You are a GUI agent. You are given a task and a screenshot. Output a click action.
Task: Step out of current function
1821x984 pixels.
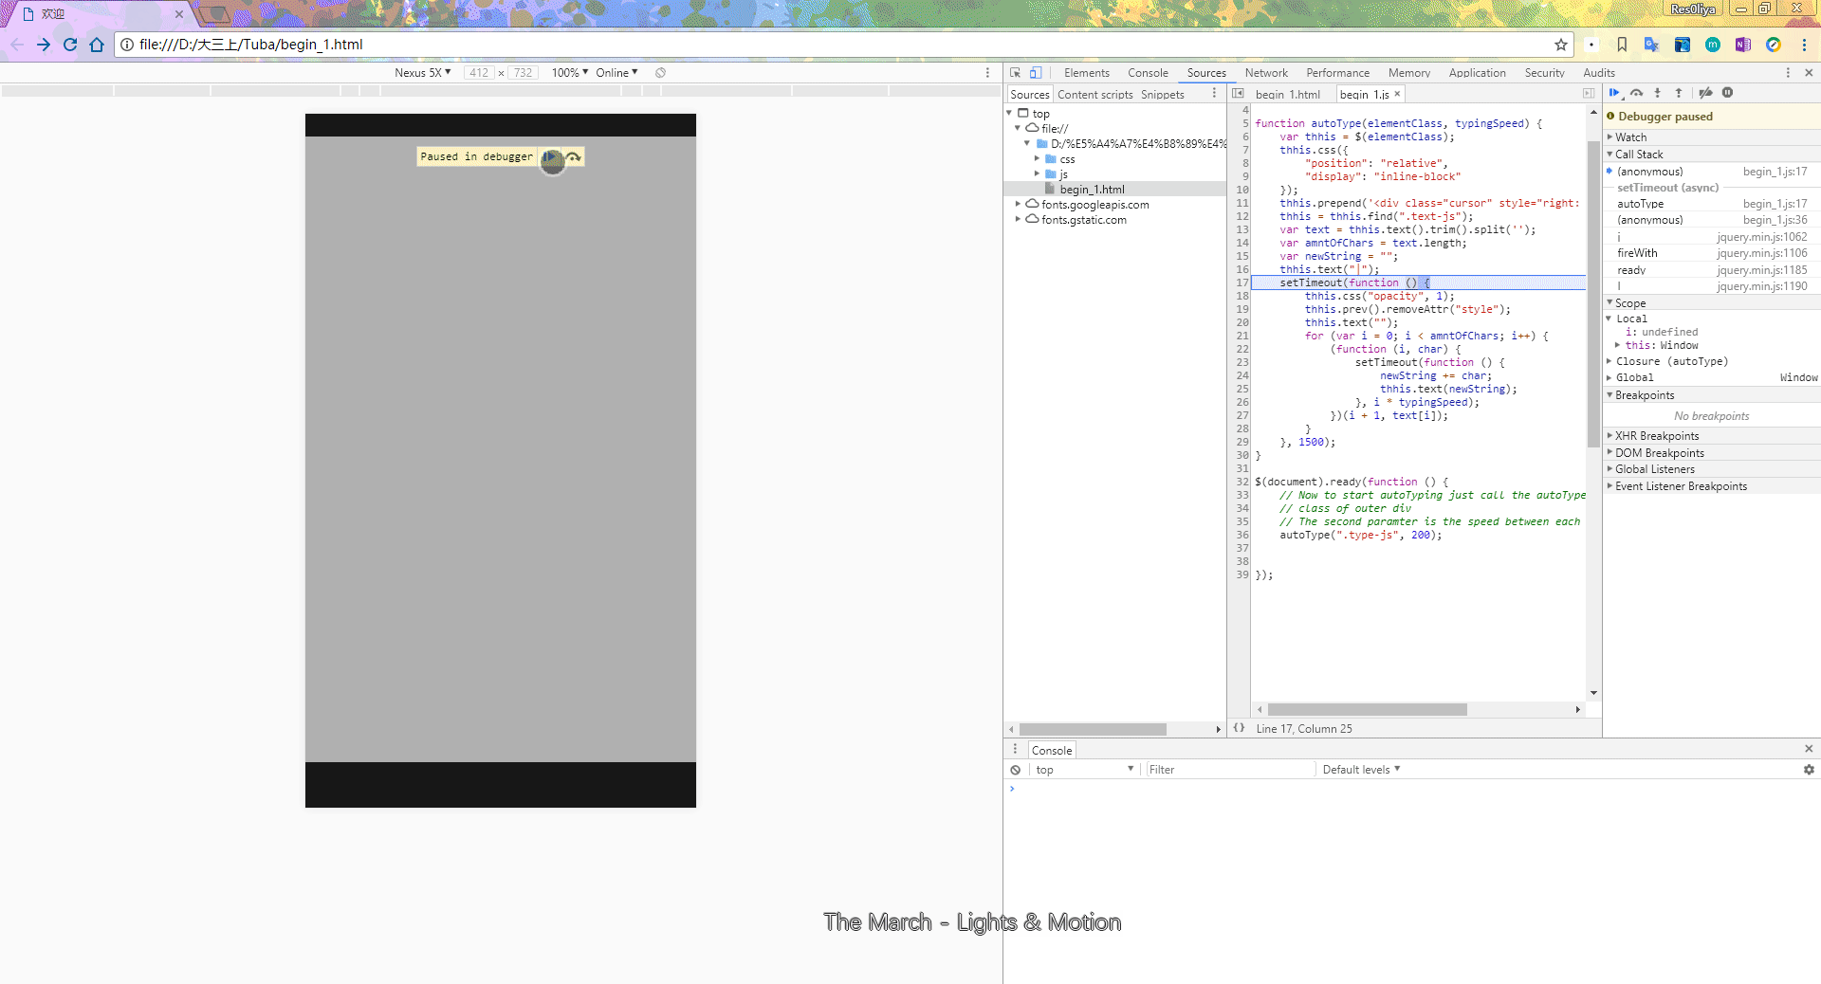pyautogui.click(x=1678, y=93)
